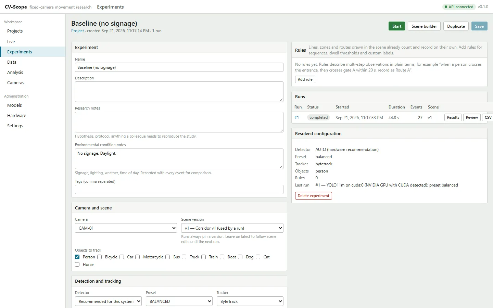Click the Environmental condition notes text area
The height and width of the screenshot is (308, 493).
pos(179,159)
